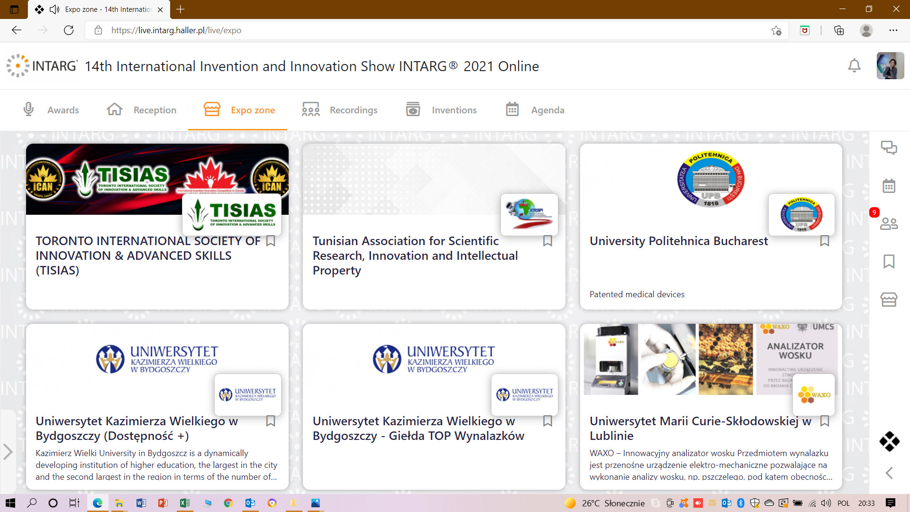Bookmark the Tunisian Association card
Screen dimensions: 910x512
[547, 241]
